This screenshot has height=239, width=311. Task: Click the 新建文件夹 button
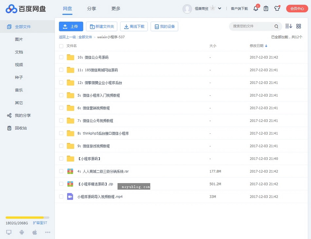coord(101,26)
